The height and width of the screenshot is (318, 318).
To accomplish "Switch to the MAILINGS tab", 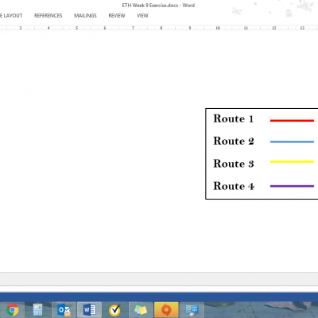I will point(85,16).
